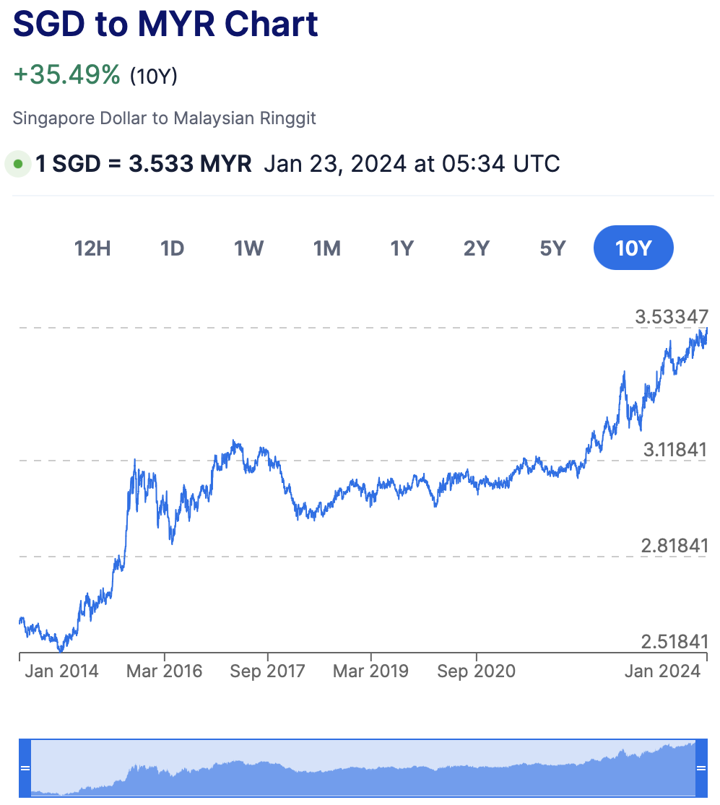Click the 1 SGD = 3.533 MYR rate text
Image resolution: width=720 pixels, height=805 pixels.
pos(144,164)
